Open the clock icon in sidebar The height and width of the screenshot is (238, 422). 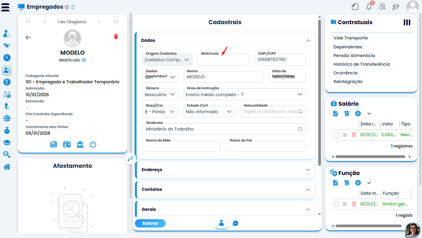click(x=7, y=58)
